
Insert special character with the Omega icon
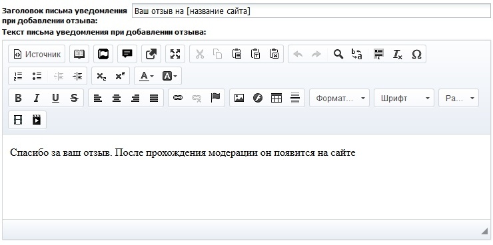click(x=416, y=54)
